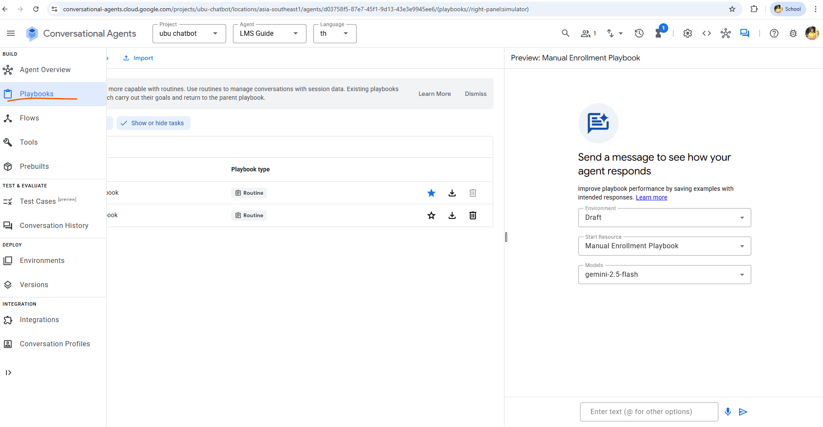Click the send message arrow icon
823x427 pixels.
point(743,412)
